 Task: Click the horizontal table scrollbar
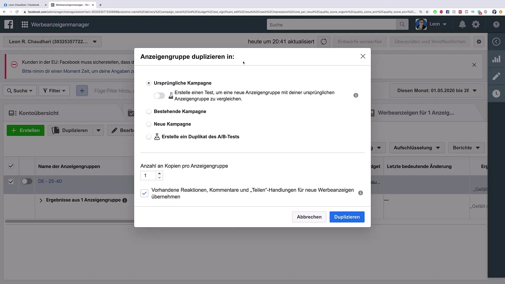click(70, 221)
